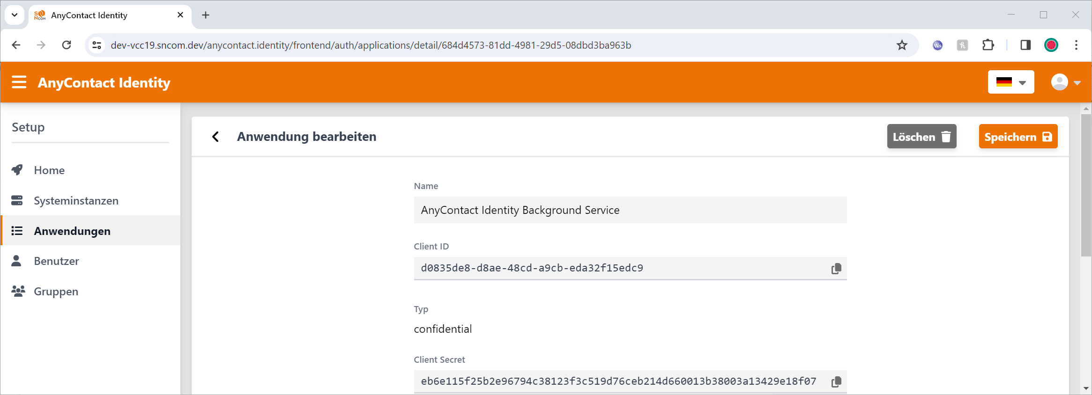Reload the current page
The height and width of the screenshot is (395, 1092).
coord(67,45)
